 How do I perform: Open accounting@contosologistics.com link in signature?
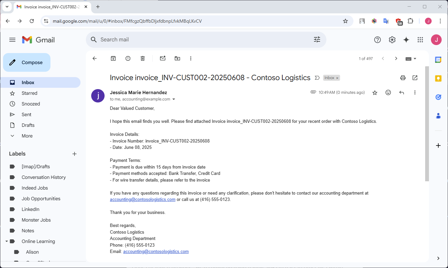(x=156, y=252)
